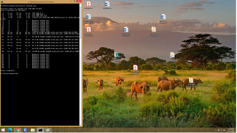Launch Google Chrome from the taskbar
This screenshot has width=237, height=133.
pos(17,130)
